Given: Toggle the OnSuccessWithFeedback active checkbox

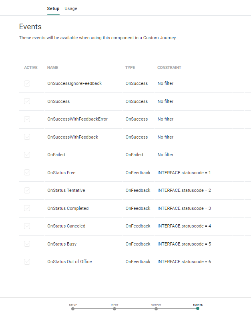Looking at the screenshot, I should (x=27, y=137).
